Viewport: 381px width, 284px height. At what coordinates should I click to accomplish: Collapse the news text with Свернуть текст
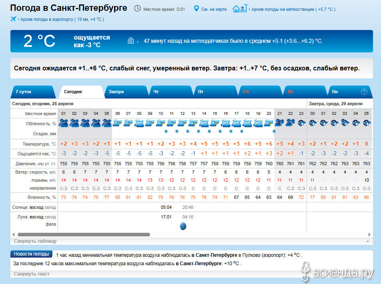32,274
